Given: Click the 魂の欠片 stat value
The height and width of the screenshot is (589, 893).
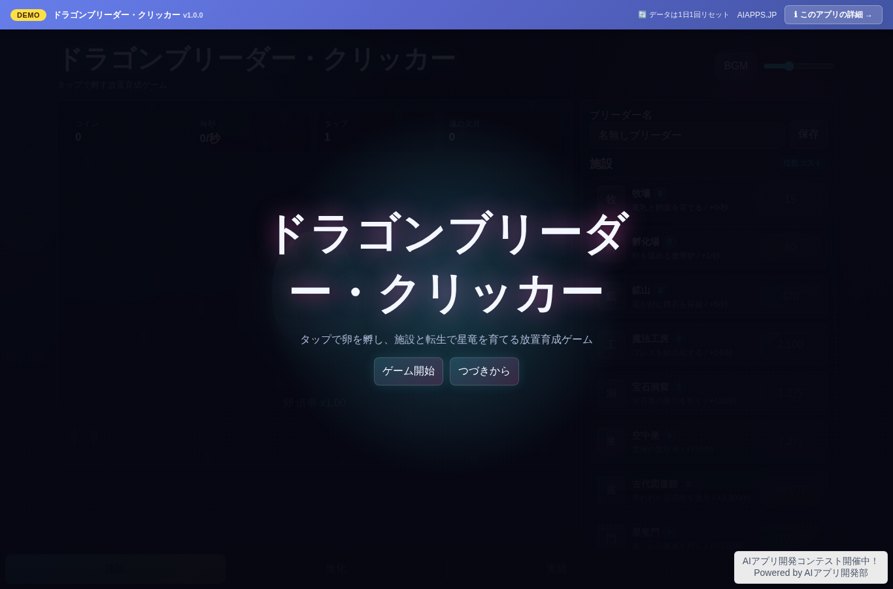Looking at the screenshot, I should tap(452, 137).
